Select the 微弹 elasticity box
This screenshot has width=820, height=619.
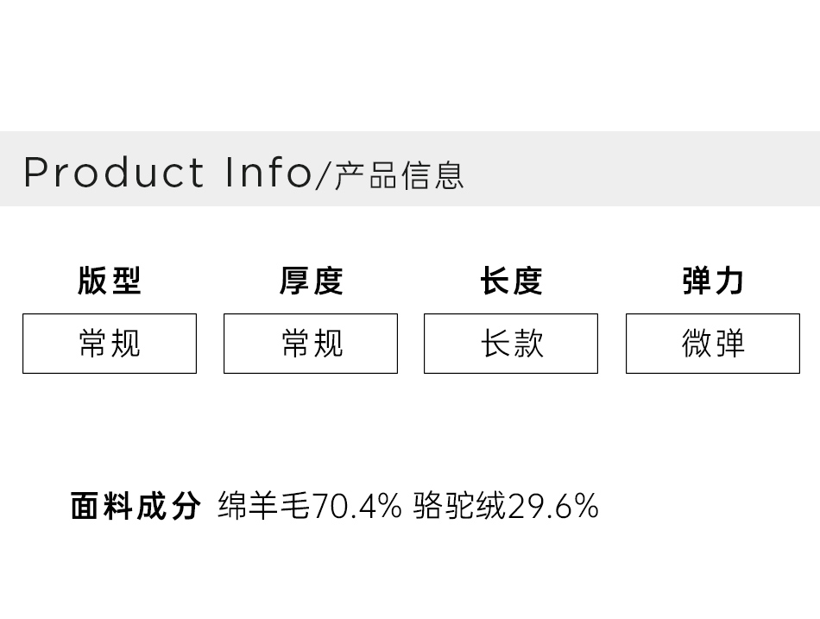(713, 344)
